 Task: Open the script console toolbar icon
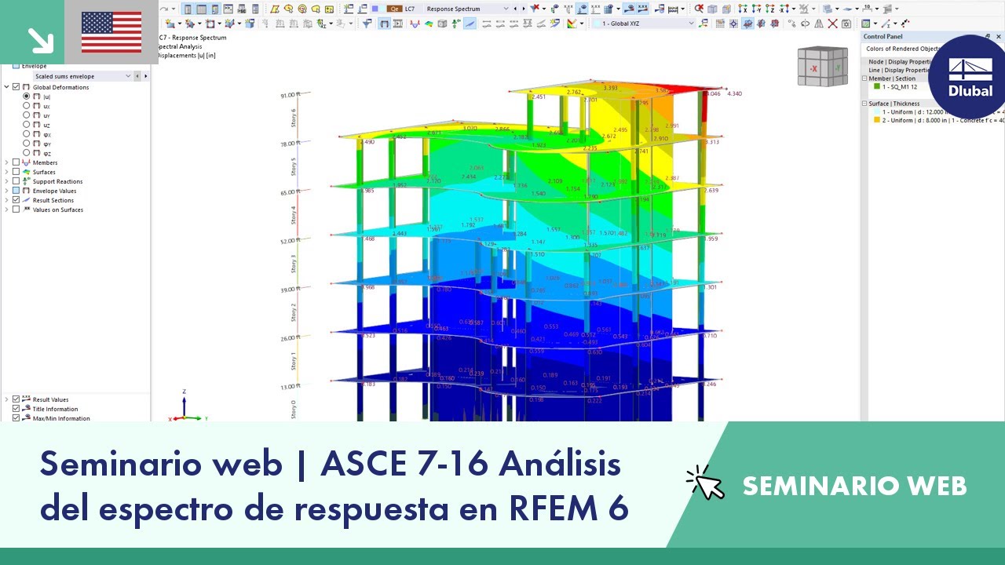pos(228,9)
